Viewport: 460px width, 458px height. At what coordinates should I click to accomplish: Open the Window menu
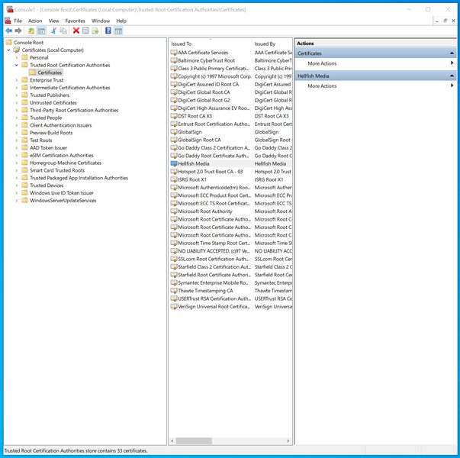(101, 21)
